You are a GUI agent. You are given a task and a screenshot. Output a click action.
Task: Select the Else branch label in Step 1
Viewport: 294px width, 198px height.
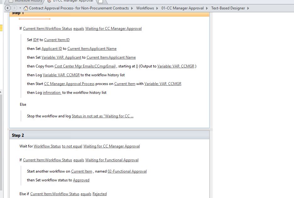tap(23, 104)
